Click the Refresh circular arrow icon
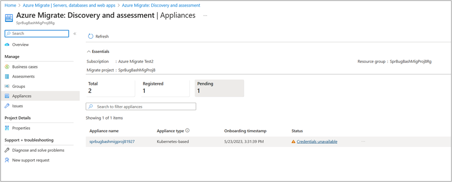 pos(91,36)
